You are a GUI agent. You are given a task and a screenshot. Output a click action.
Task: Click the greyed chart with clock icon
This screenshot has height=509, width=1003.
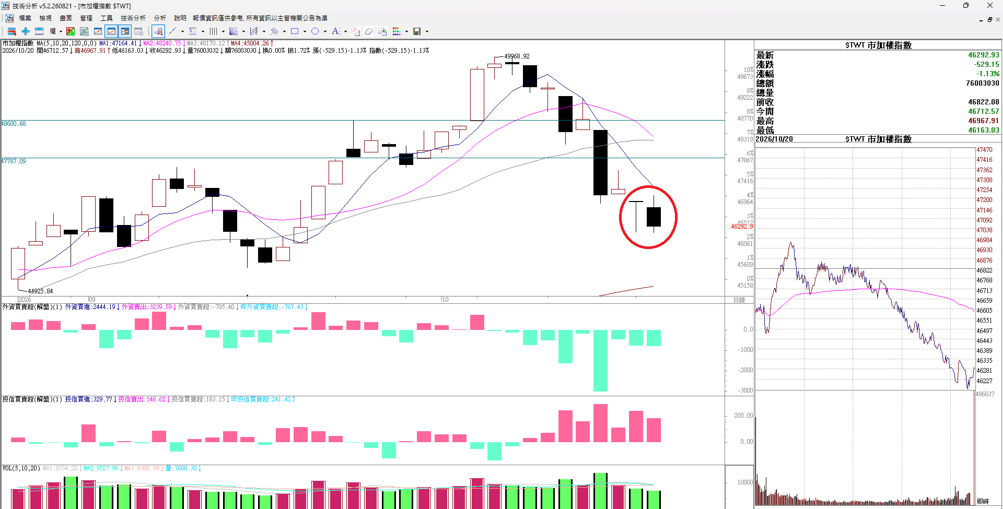click(x=138, y=31)
